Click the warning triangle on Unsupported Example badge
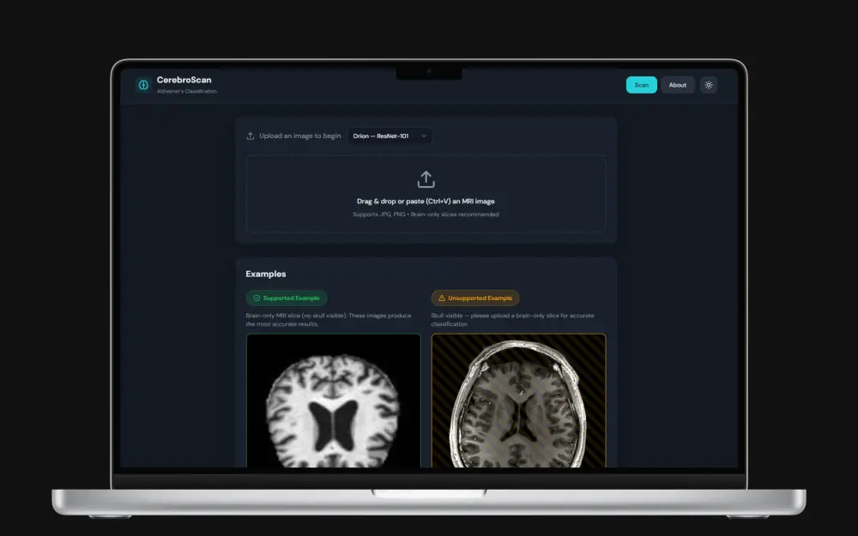Screen dimensions: 858x536 (440, 298)
